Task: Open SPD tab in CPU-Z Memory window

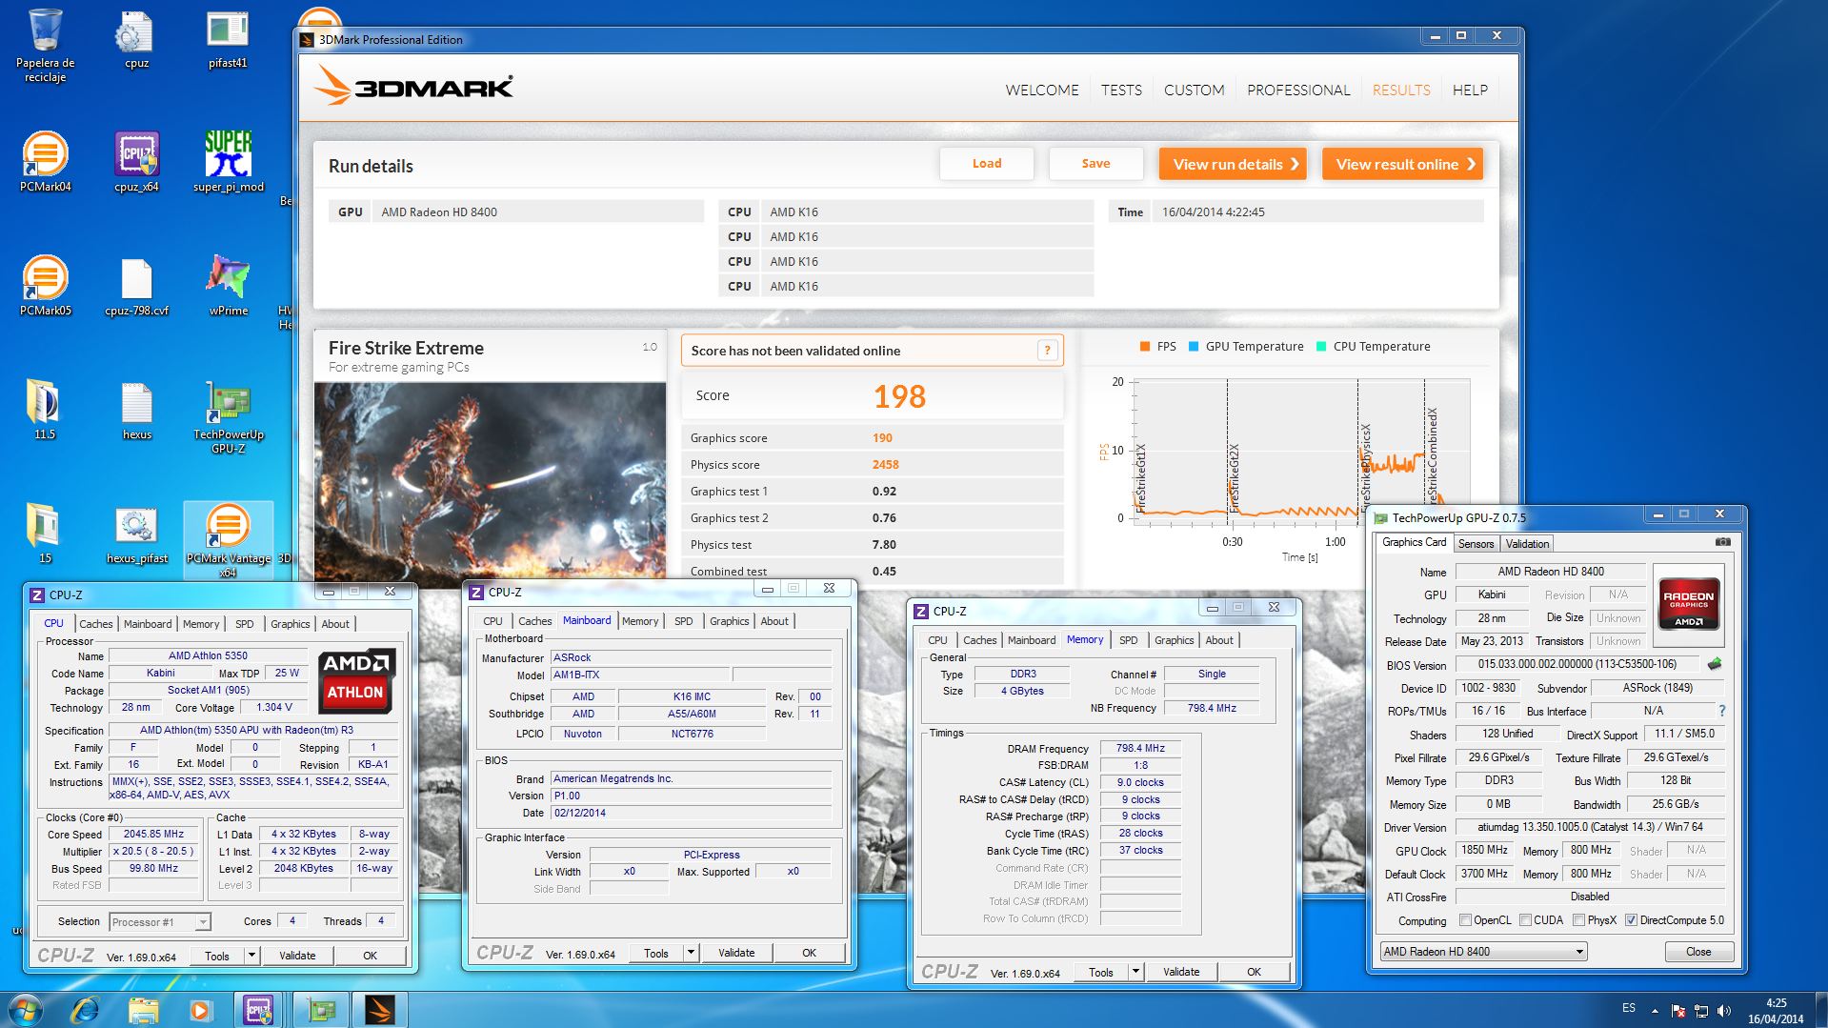Action: 1128,640
